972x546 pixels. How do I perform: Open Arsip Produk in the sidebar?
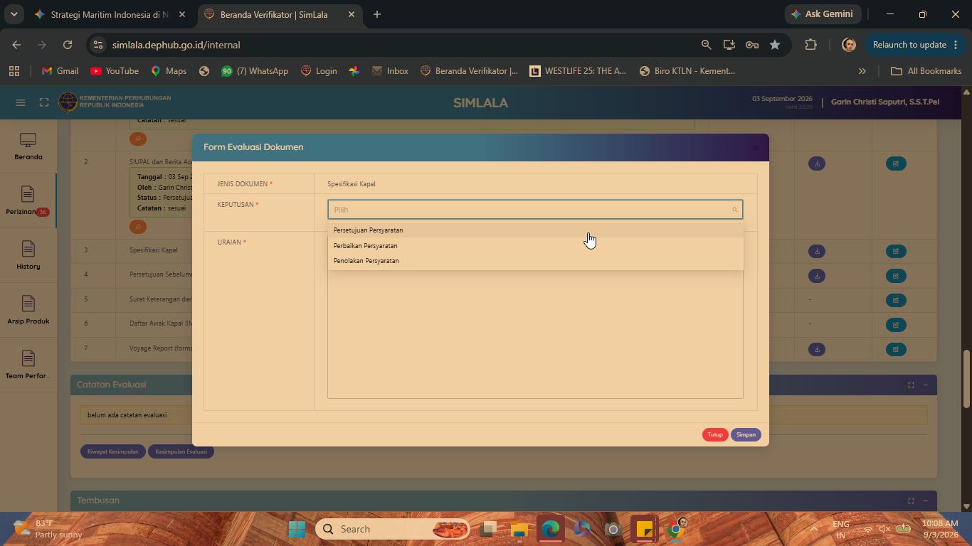coord(28,311)
